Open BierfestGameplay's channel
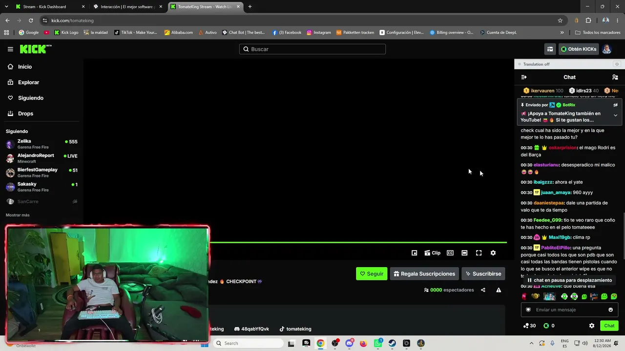 [42, 173]
